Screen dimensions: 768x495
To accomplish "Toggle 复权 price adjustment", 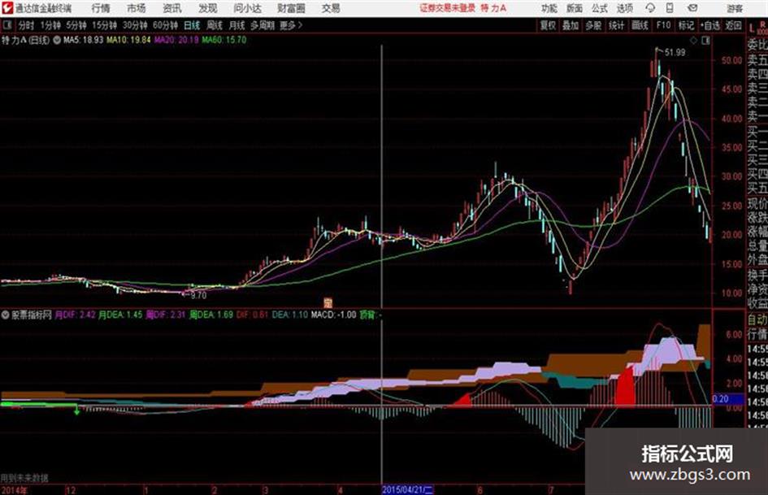I will (x=548, y=25).
